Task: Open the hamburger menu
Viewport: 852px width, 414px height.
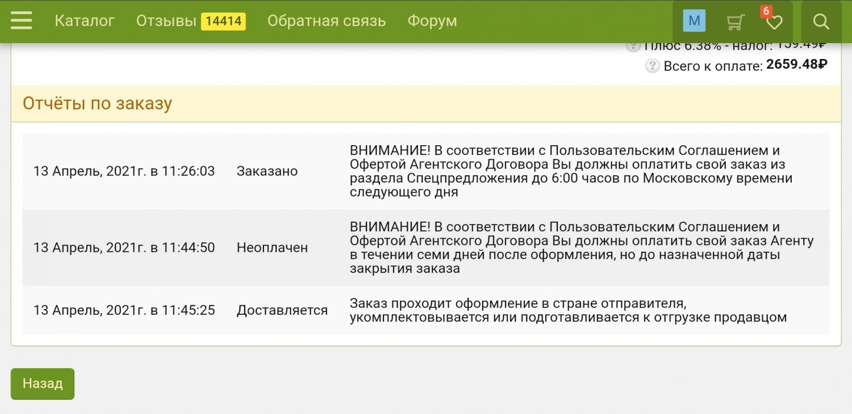Action: [22, 22]
